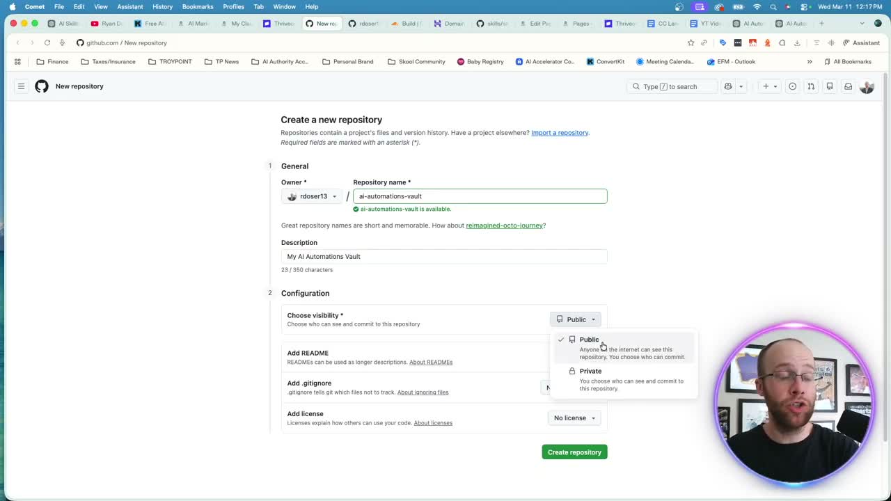Open the File menu in menu bar

click(x=59, y=6)
